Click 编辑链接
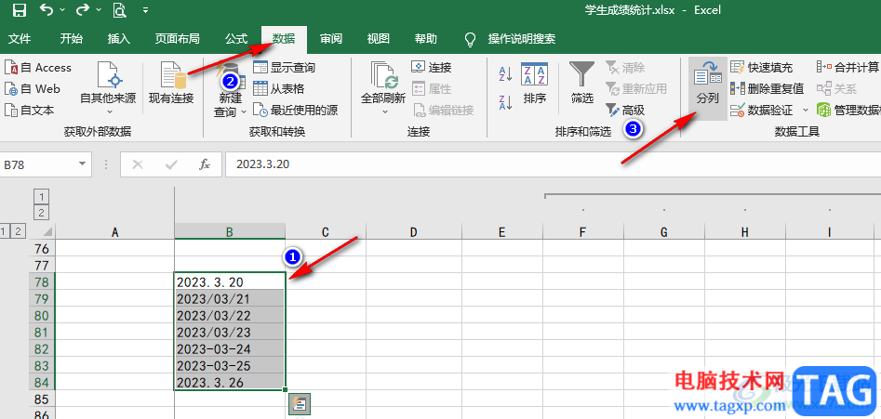881x419 pixels. (444, 111)
